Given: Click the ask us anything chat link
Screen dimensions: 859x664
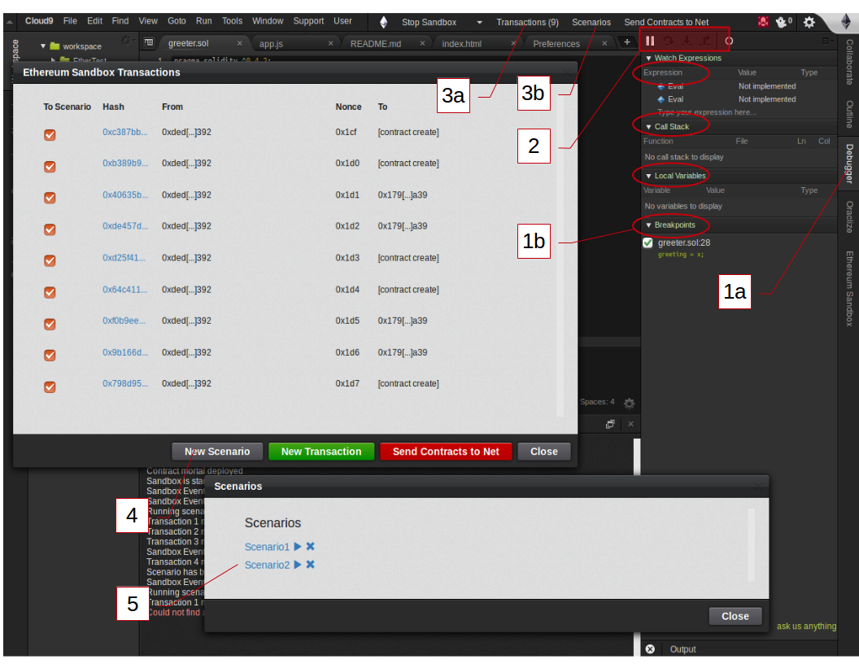Looking at the screenshot, I should coord(806,627).
